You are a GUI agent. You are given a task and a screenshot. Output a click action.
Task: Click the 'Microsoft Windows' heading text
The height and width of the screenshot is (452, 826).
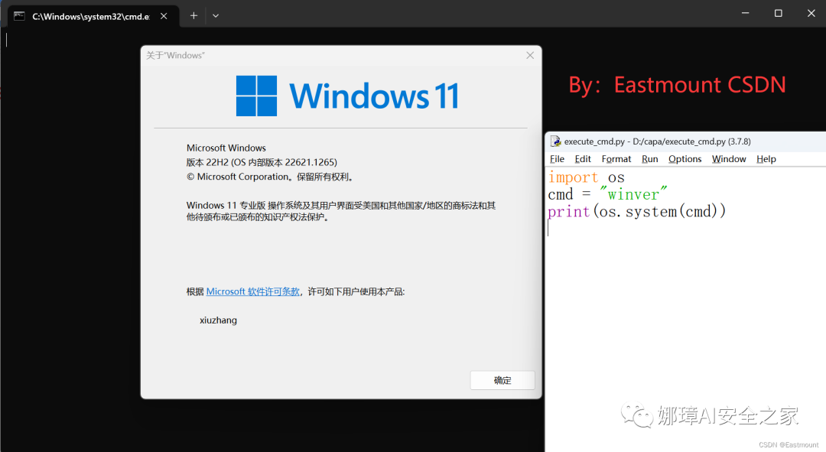point(226,148)
